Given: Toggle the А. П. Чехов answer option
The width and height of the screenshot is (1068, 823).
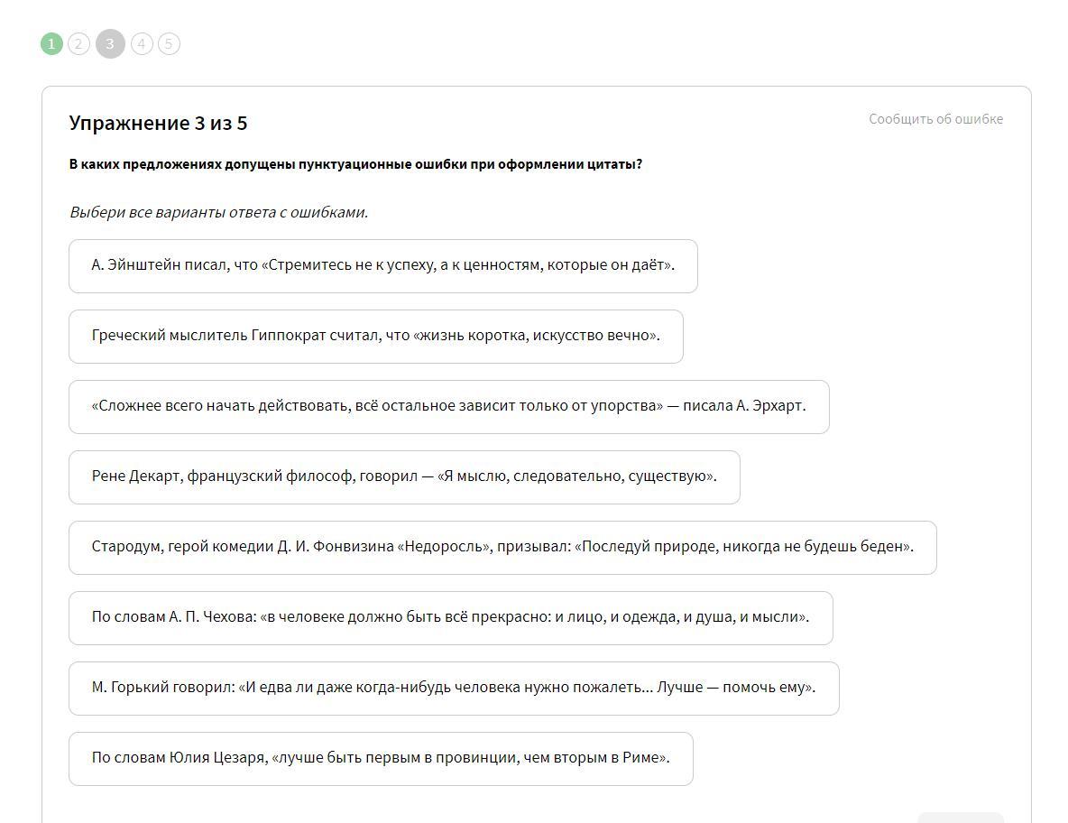Looking at the screenshot, I should pyautogui.click(x=450, y=617).
